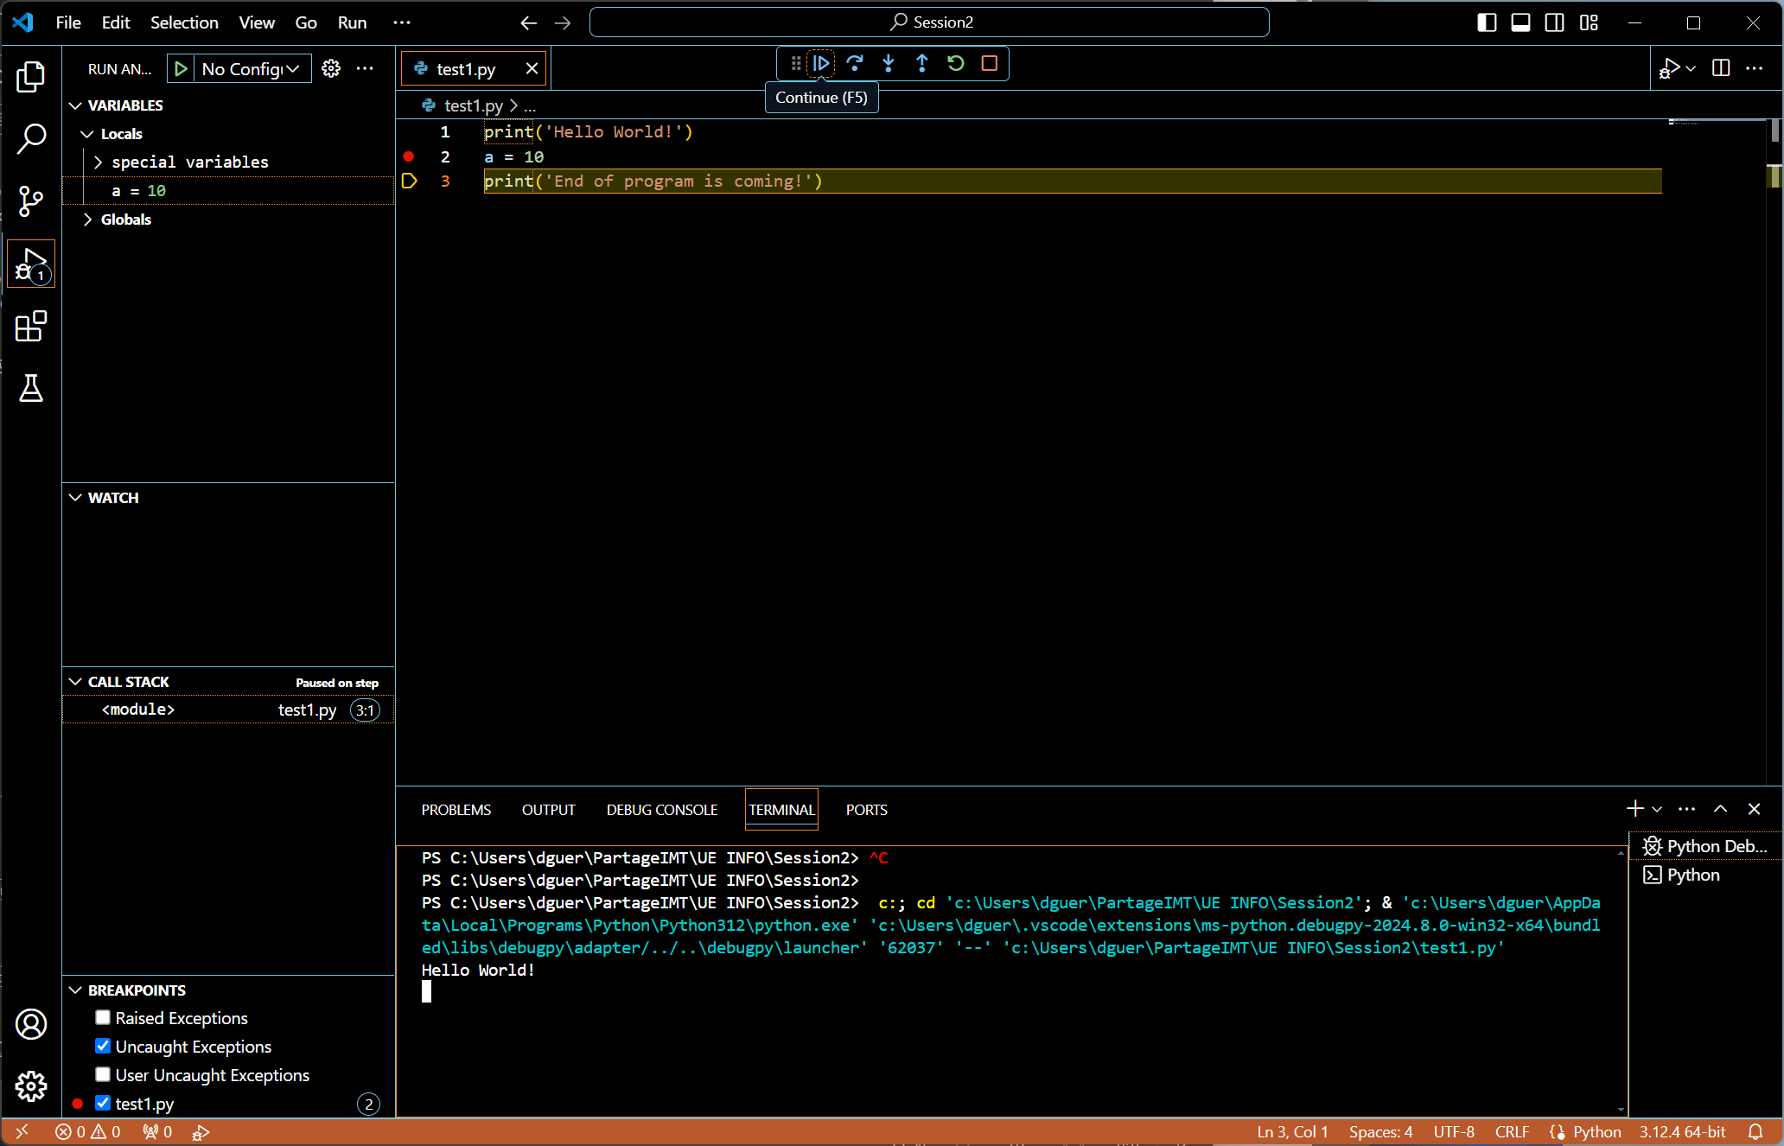
Task: Expand the Globals scope
Action: (87, 220)
